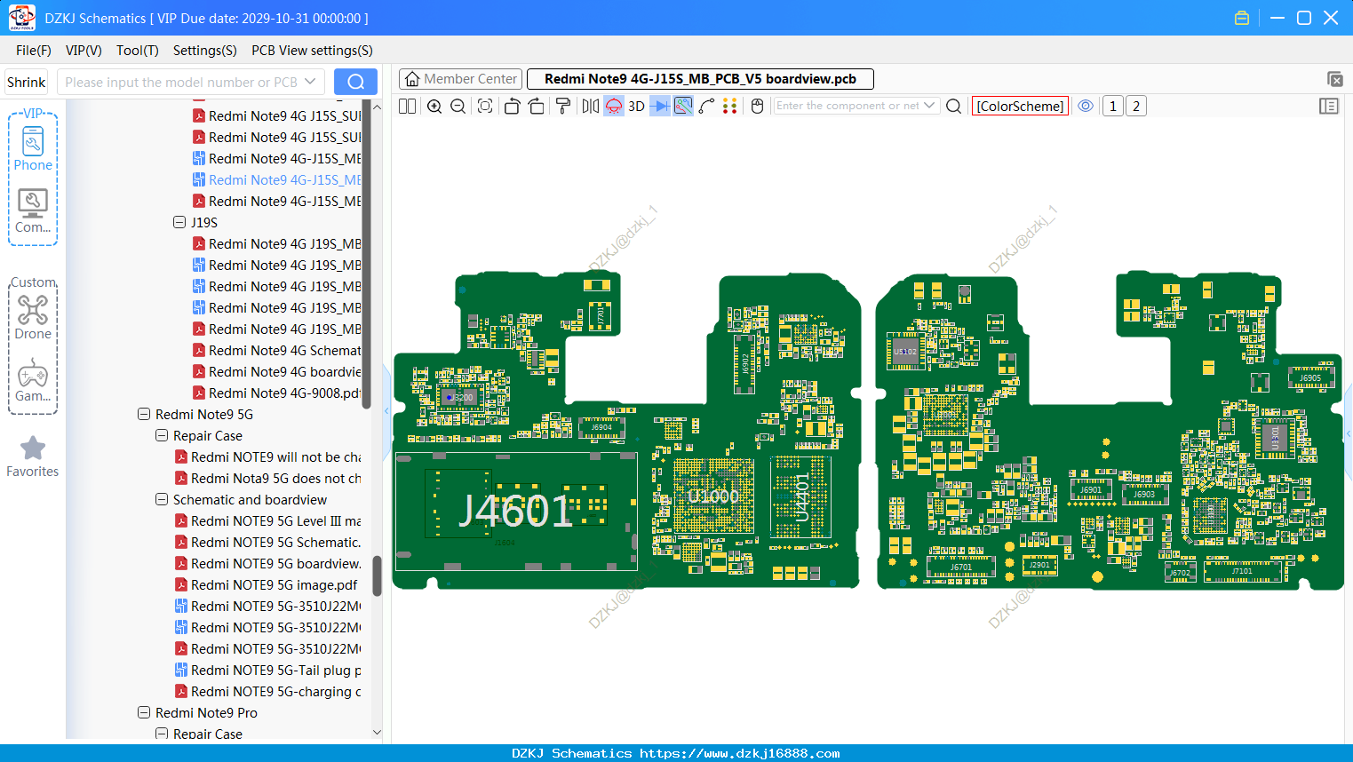Collapse the Schematic and boardview folder

[162, 499]
